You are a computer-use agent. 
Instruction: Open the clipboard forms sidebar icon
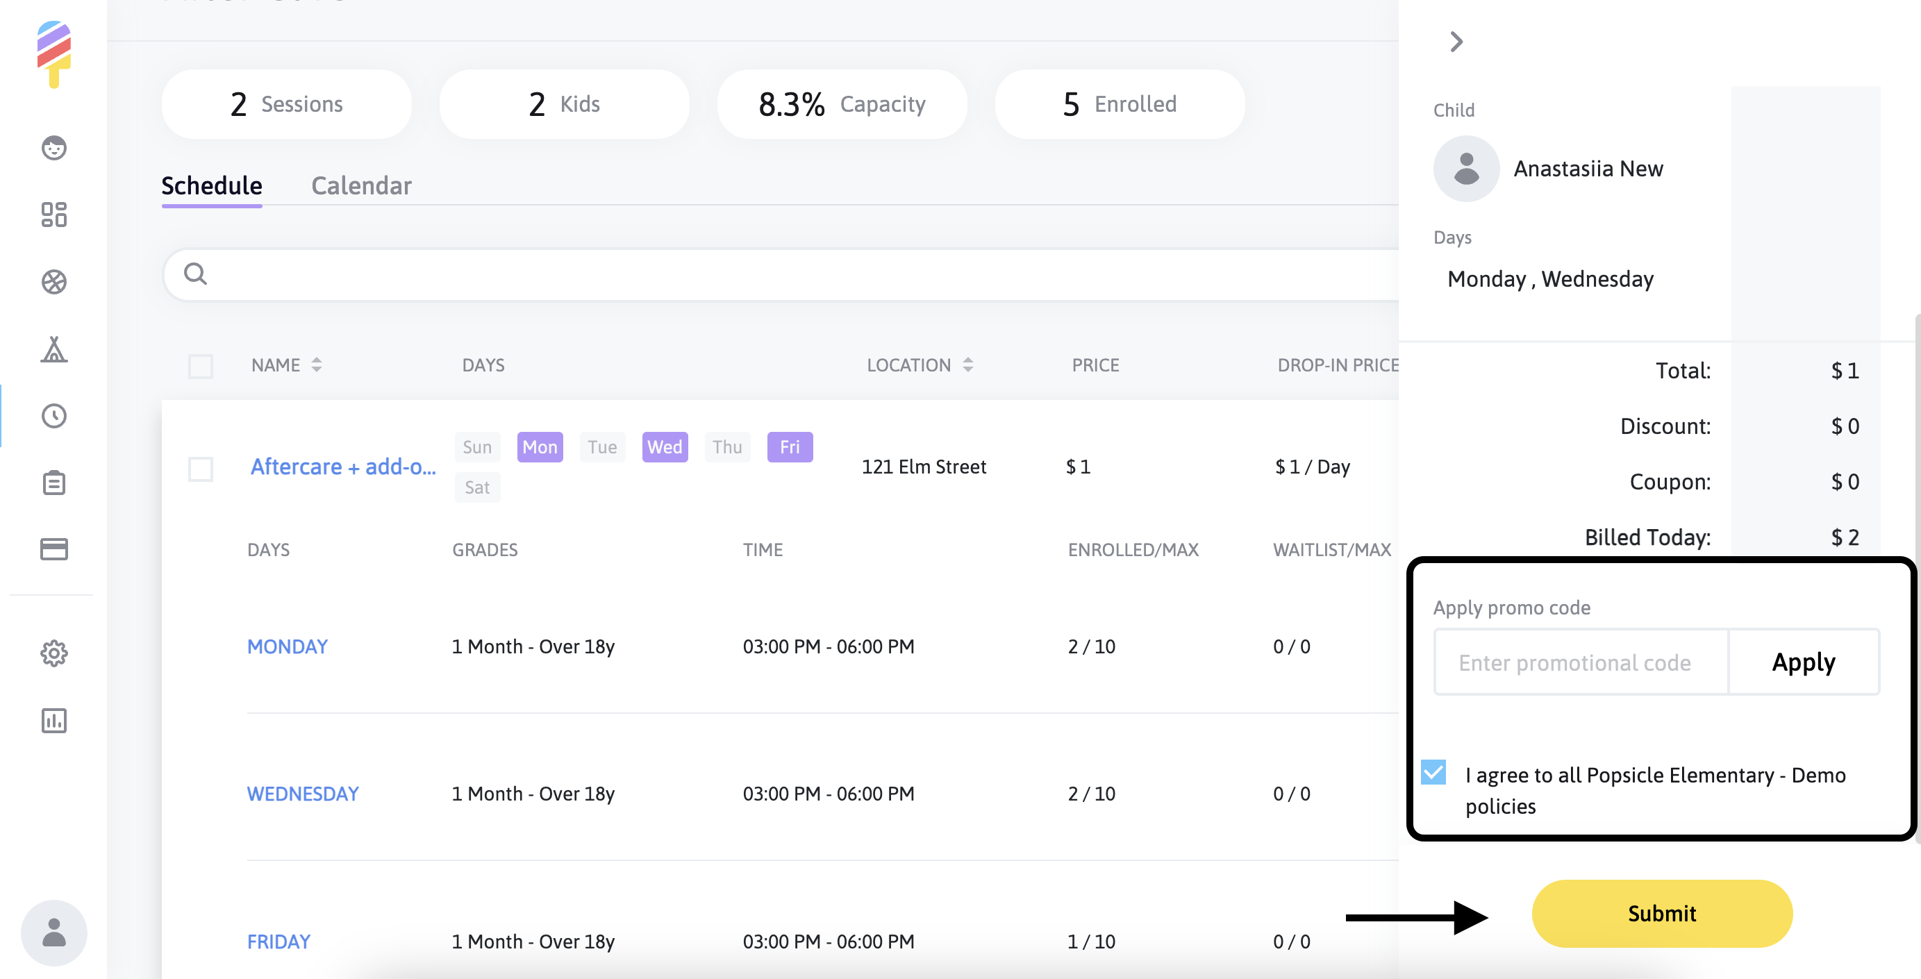click(x=53, y=483)
